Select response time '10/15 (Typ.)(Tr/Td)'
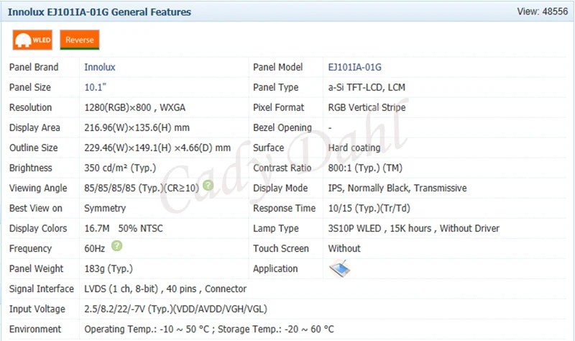Screen dimensions: 575x341 point(369,208)
